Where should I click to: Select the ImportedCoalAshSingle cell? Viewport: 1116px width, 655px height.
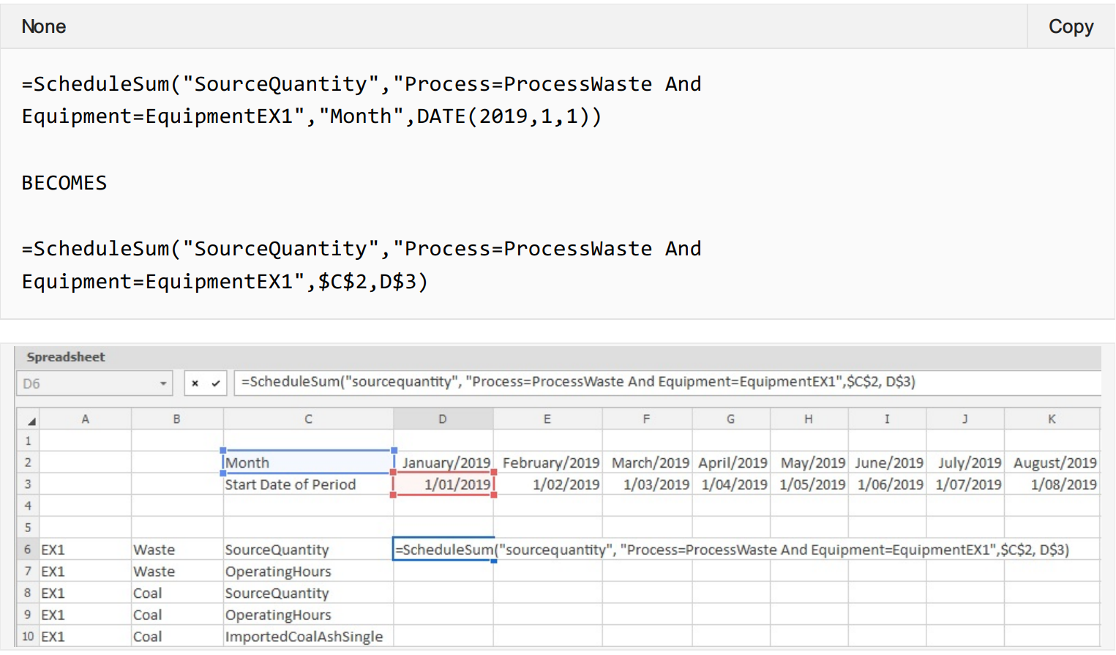307,637
